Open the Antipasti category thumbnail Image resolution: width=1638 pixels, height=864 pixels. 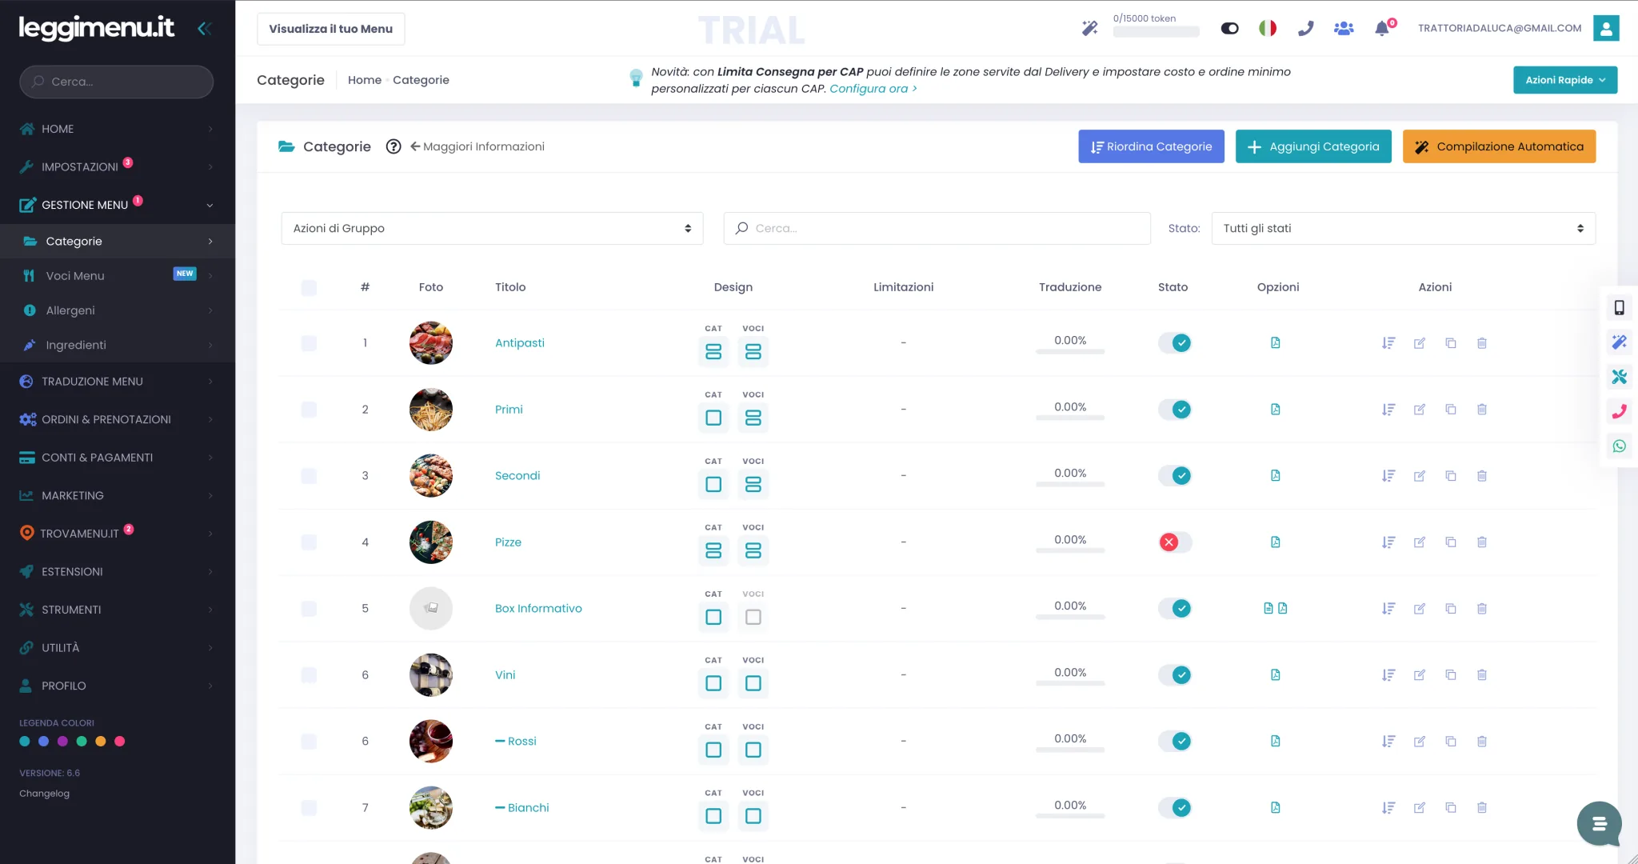431,343
